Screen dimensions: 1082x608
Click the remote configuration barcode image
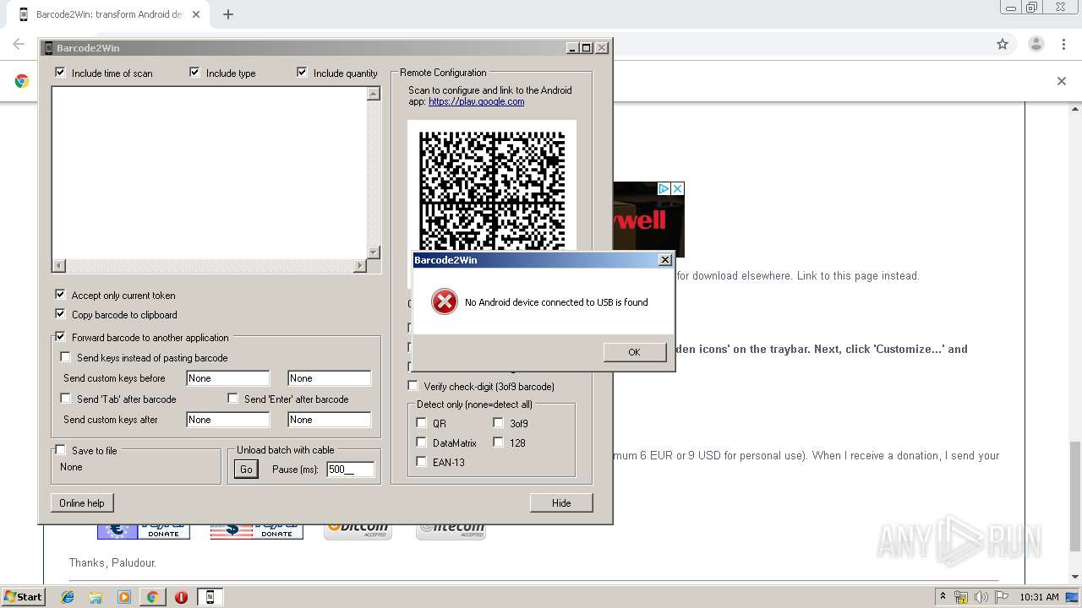(x=492, y=193)
